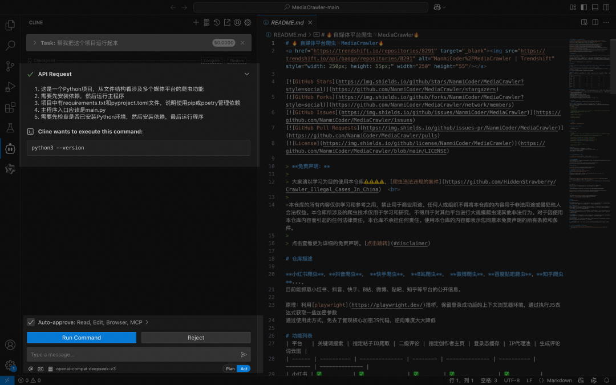Open errors and warnings in status bar
The height and width of the screenshot is (385, 616).
(x=30, y=380)
